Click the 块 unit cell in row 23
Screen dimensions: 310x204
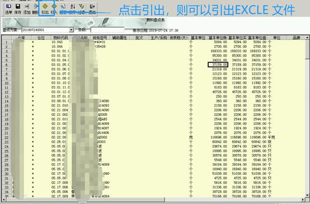coord(270,142)
